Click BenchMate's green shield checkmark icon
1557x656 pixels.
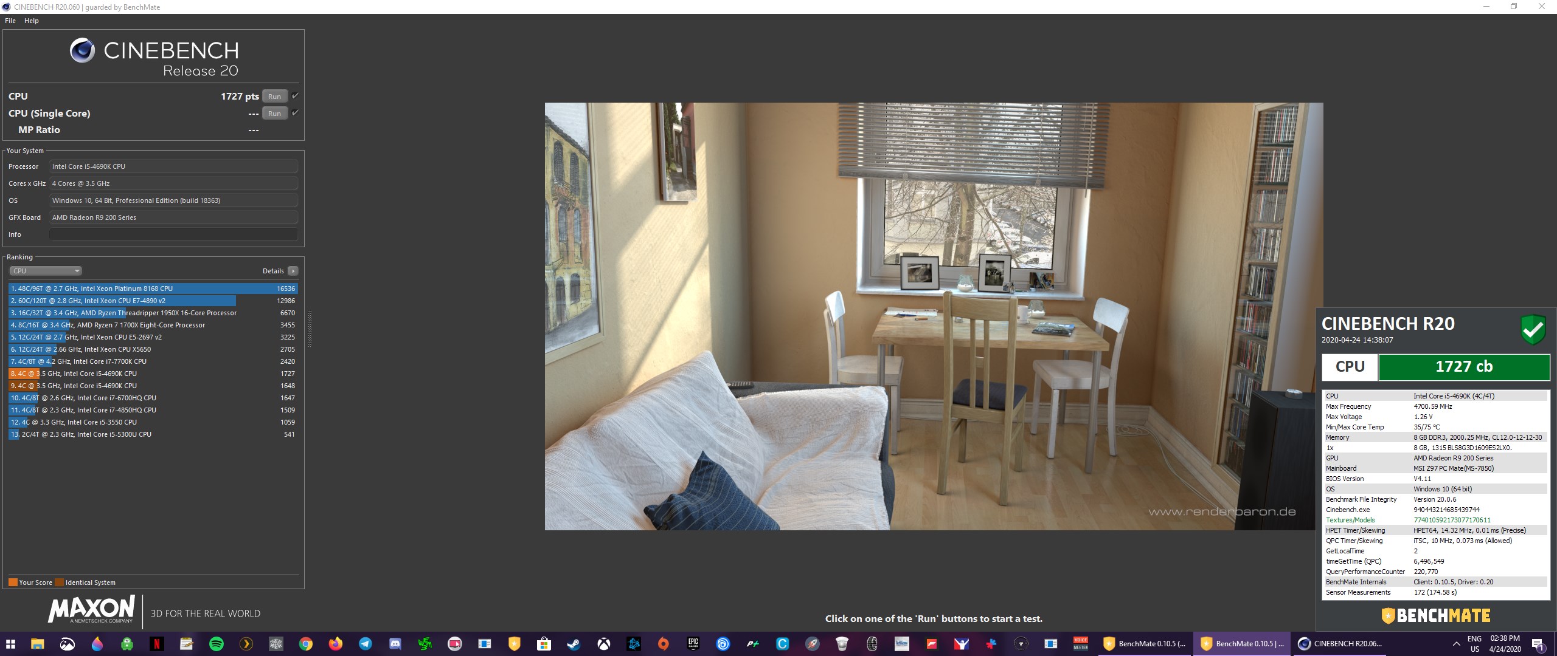point(1533,330)
